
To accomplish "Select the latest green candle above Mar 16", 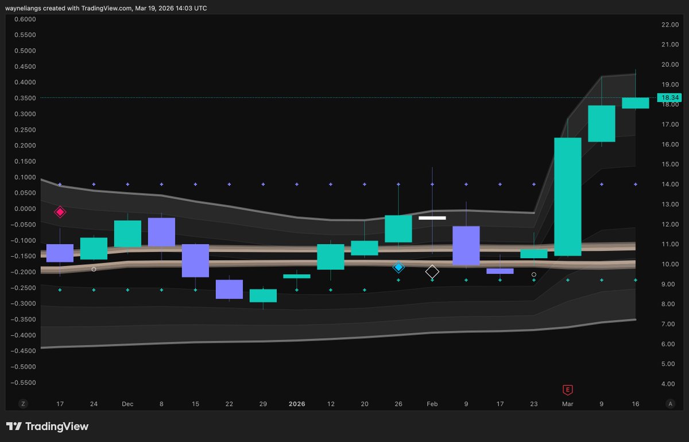I will (636, 103).
